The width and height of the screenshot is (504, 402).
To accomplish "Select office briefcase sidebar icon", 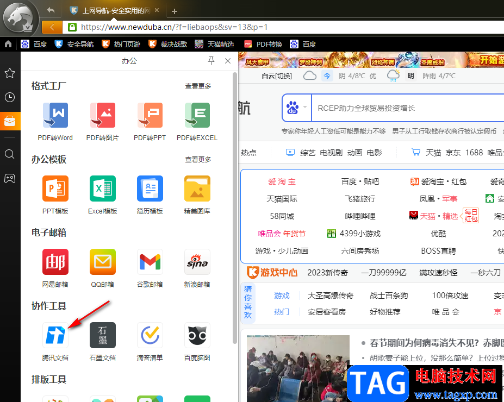I will [x=10, y=121].
